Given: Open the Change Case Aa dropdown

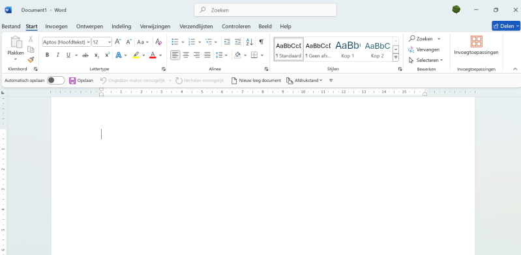Looking at the screenshot, I should pos(143,42).
